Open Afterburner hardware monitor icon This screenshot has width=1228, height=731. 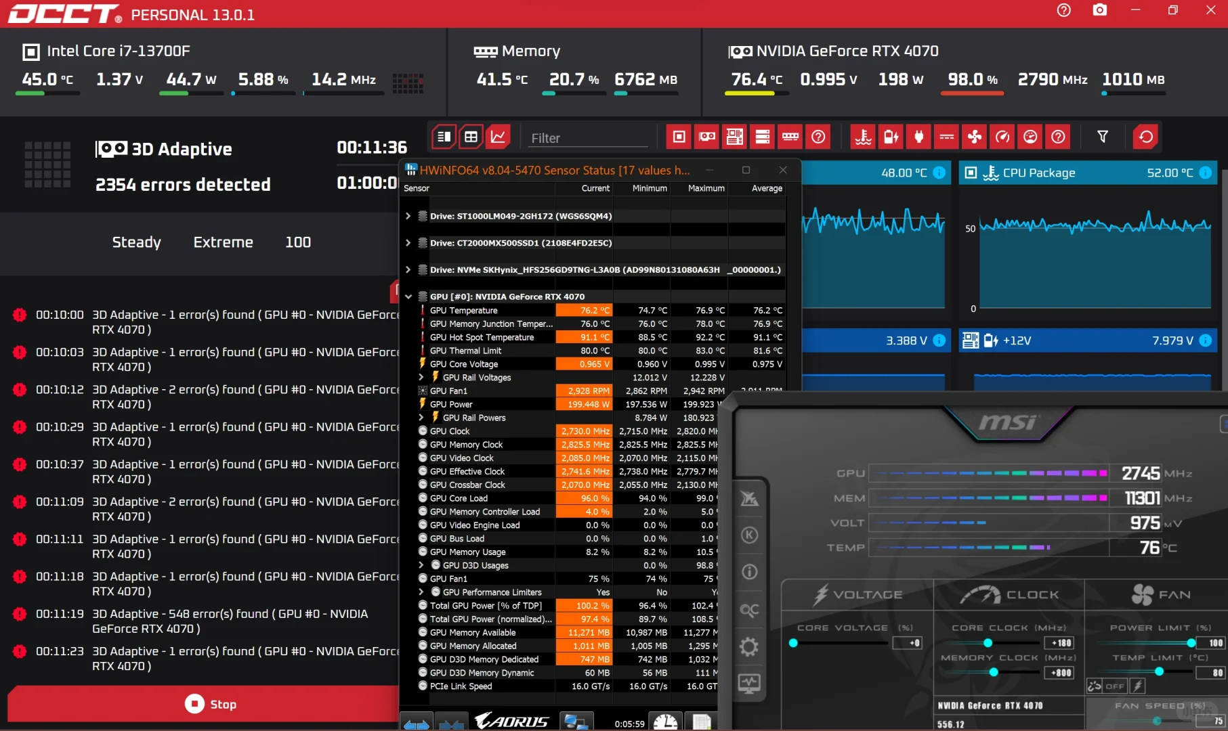(x=748, y=684)
